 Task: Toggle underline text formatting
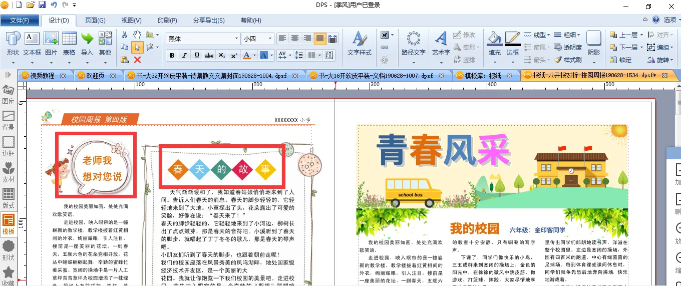coord(197,55)
